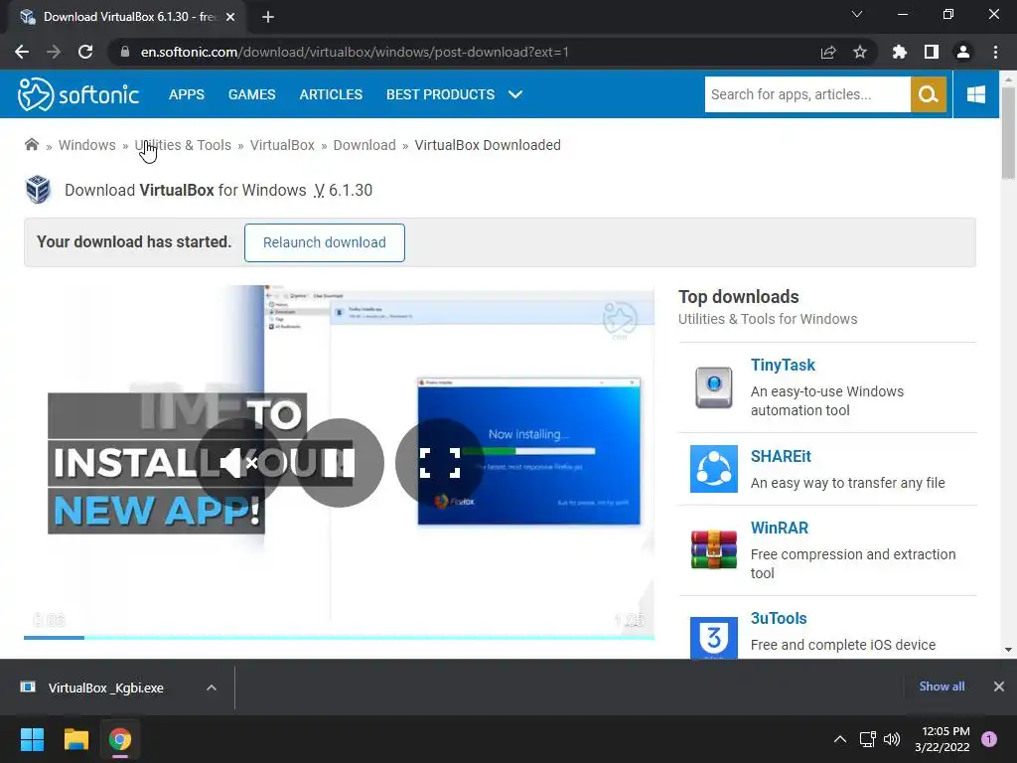Click the share page icon in address bar
The image size is (1017, 763).
(x=828, y=52)
